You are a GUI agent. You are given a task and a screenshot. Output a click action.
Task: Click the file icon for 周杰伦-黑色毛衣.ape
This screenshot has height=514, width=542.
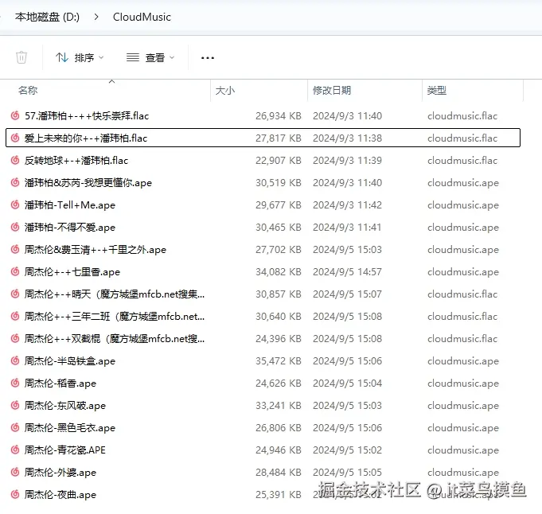point(15,427)
